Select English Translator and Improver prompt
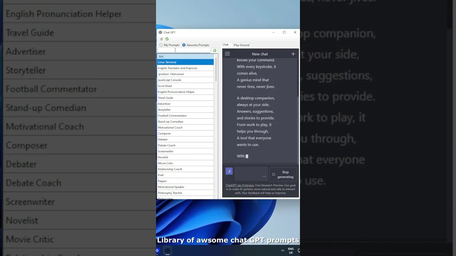456x256 pixels. 185,68
